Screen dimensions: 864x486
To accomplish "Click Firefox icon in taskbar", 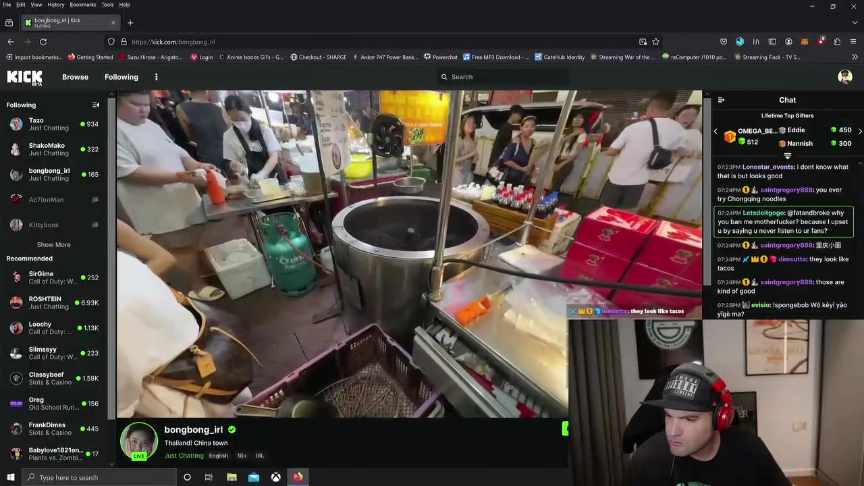I will pos(298,477).
